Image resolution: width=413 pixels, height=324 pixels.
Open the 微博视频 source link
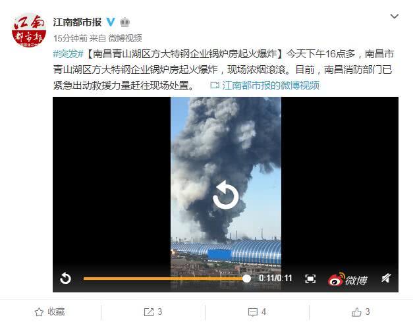(x=125, y=38)
